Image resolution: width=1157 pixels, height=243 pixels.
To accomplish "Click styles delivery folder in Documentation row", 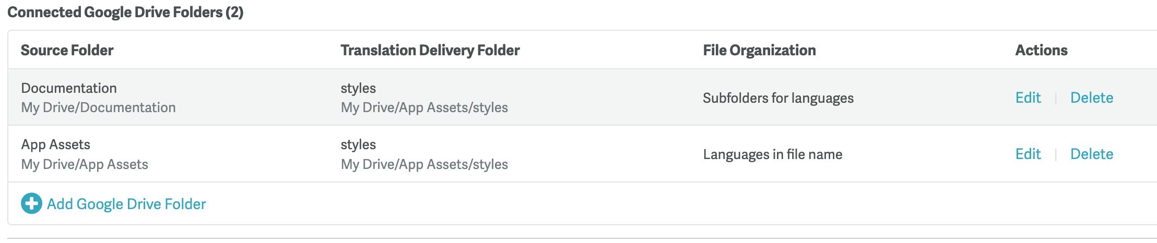I will pos(358,88).
